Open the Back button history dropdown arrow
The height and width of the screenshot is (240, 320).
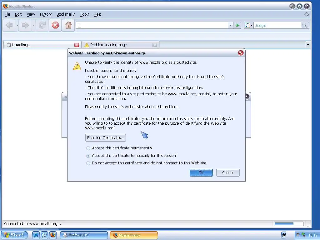(17, 25)
